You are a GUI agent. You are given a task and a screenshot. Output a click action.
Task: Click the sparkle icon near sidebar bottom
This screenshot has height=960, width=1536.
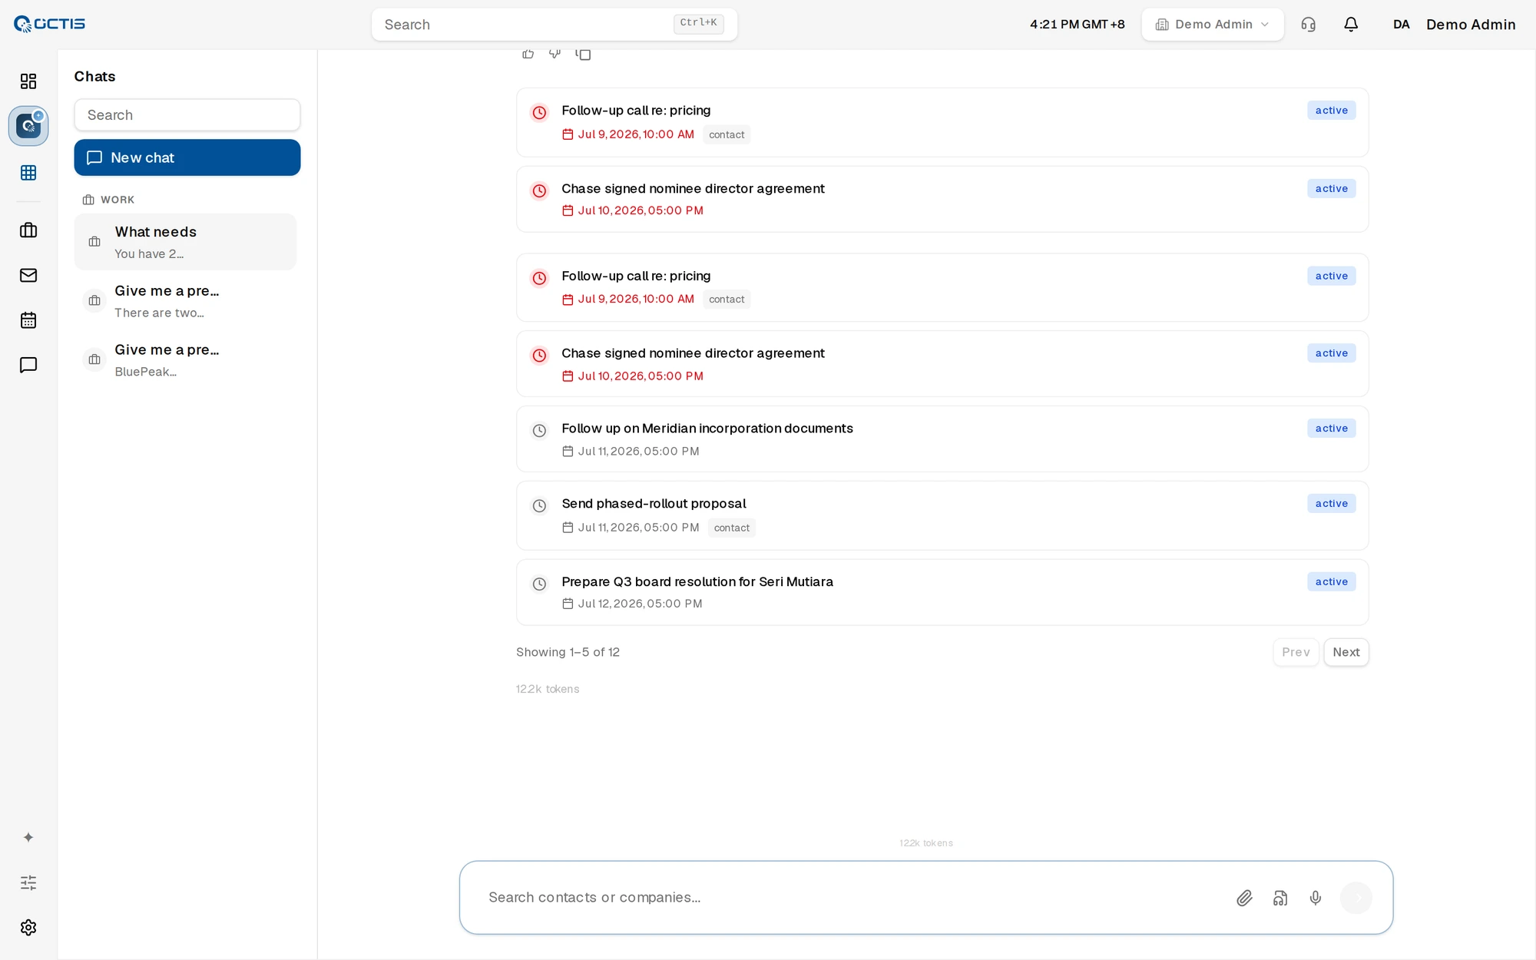click(28, 837)
